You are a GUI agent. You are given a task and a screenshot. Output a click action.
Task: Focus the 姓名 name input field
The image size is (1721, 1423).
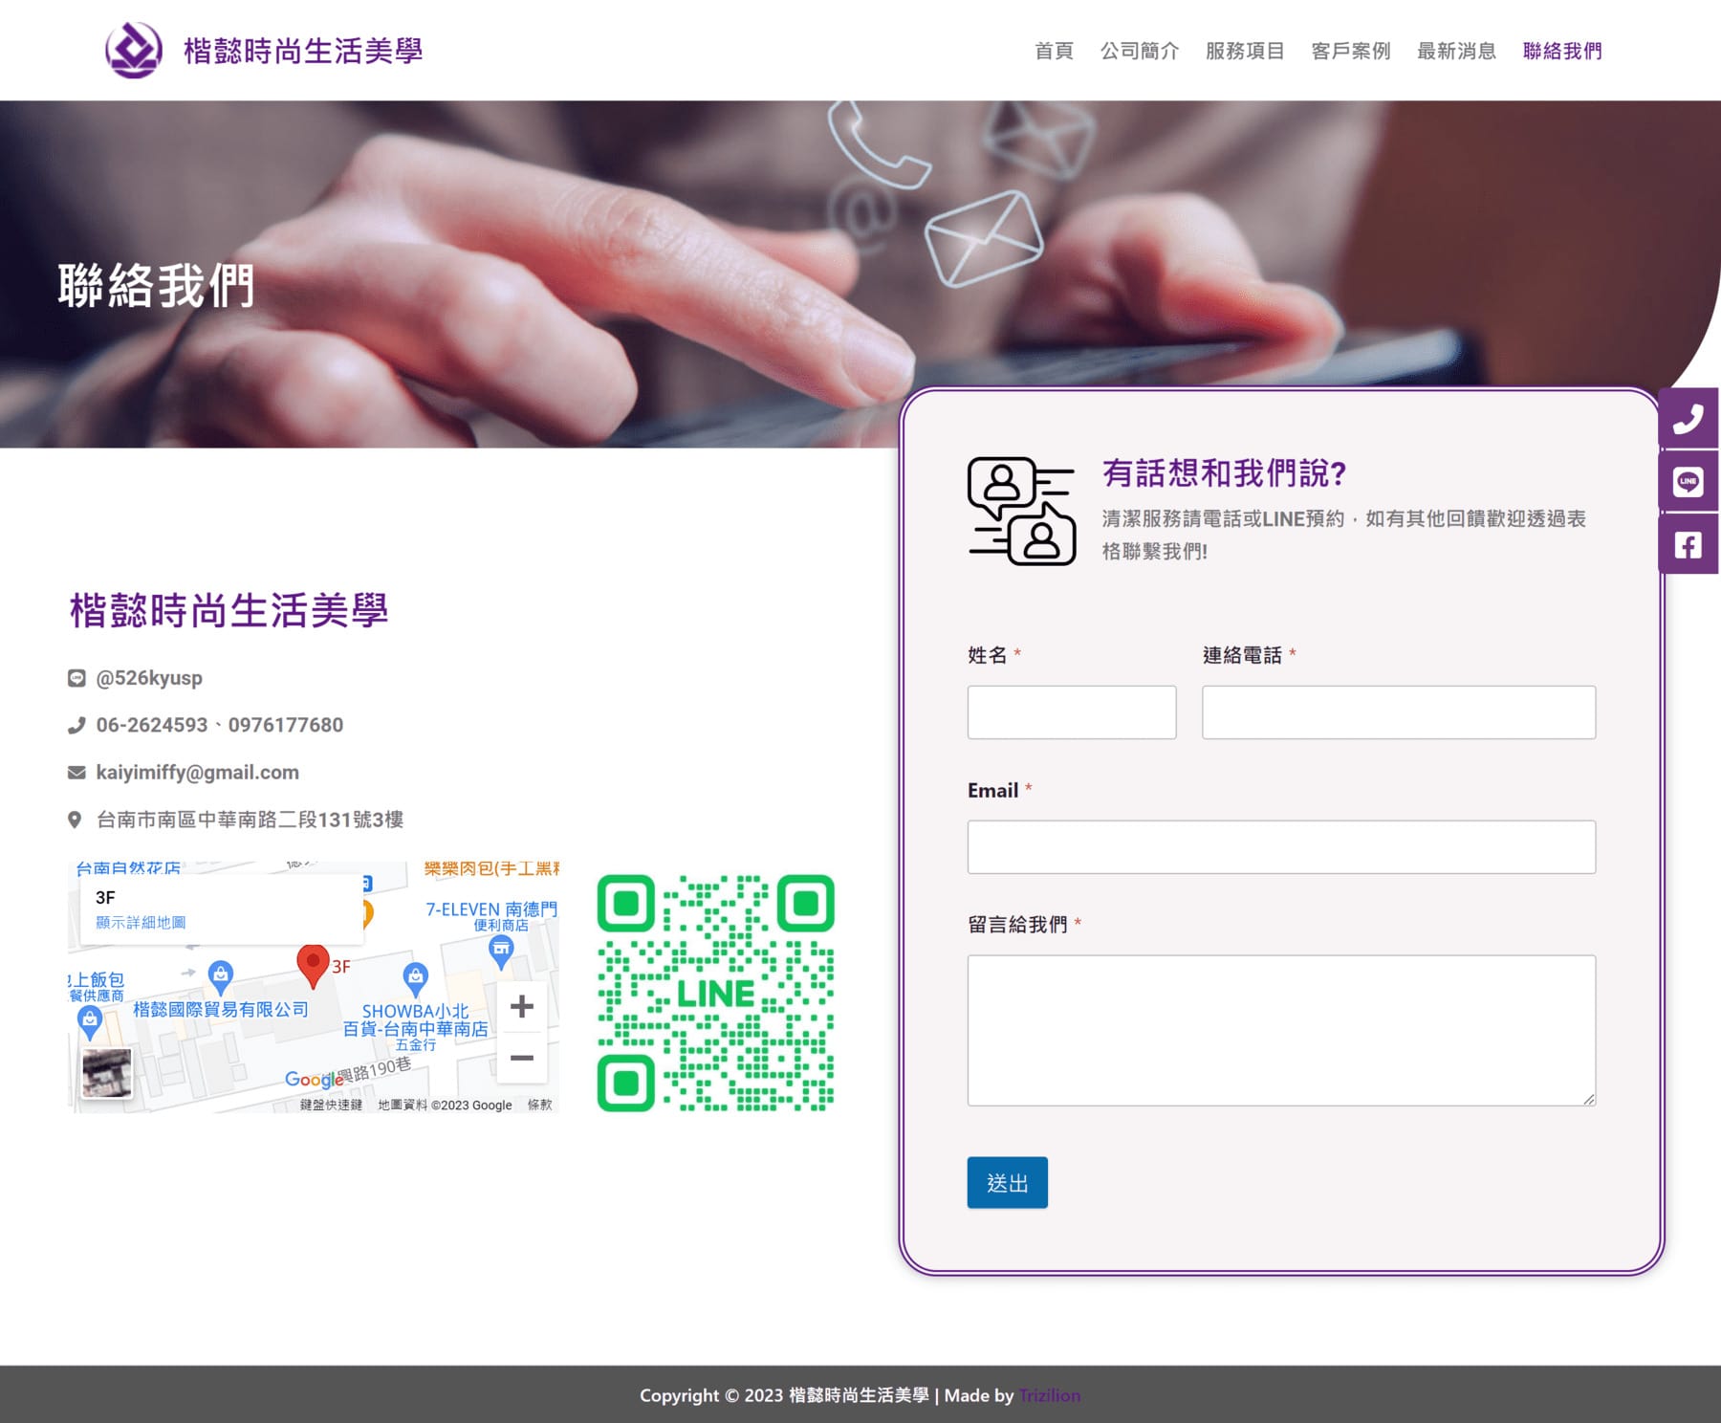pyautogui.click(x=1071, y=712)
